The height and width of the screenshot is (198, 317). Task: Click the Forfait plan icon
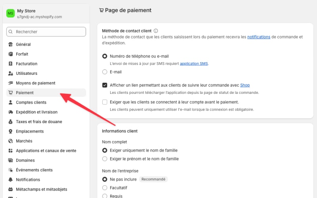[11, 54]
